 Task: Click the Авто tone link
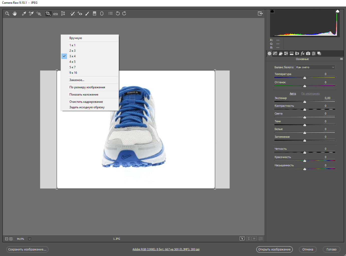293,93
